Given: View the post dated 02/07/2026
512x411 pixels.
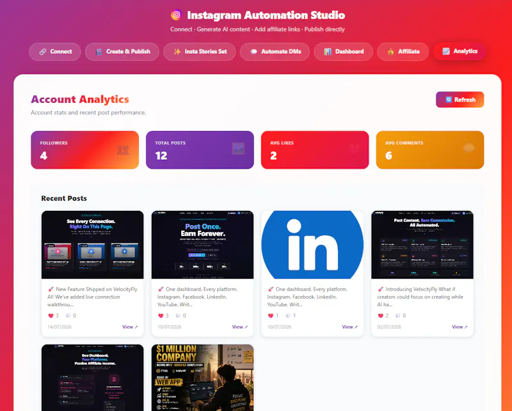Looking at the screenshot, I should point(460,327).
